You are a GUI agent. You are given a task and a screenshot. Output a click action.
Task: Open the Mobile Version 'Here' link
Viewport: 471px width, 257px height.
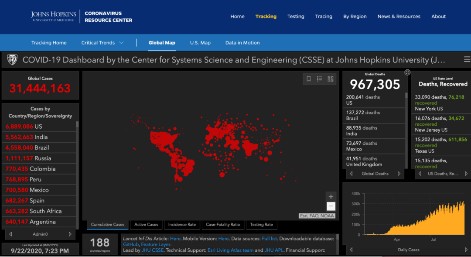click(223, 239)
